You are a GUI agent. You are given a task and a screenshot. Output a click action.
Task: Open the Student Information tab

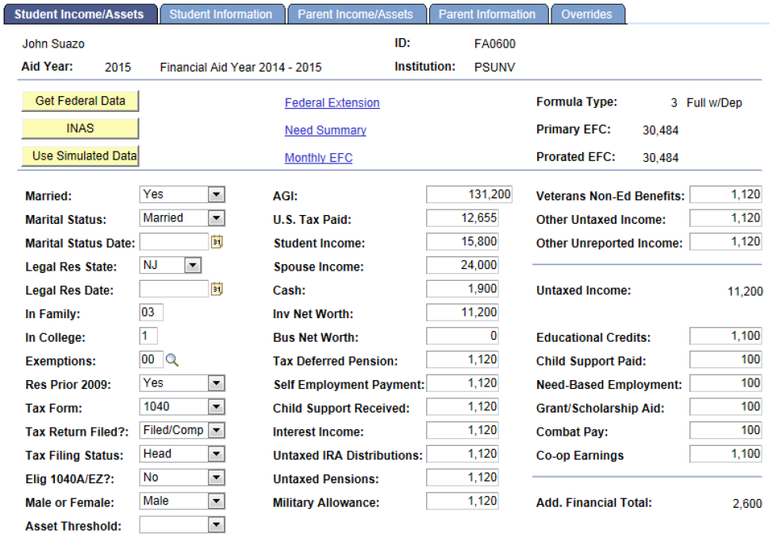tap(222, 13)
